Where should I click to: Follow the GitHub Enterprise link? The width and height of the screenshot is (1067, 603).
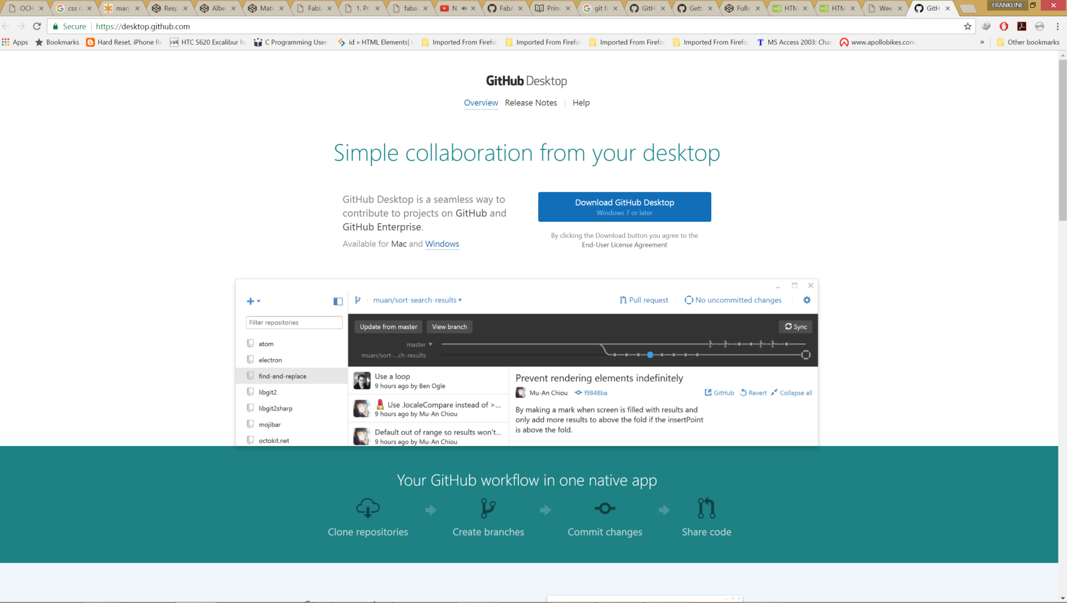pyautogui.click(x=382, y=227)
